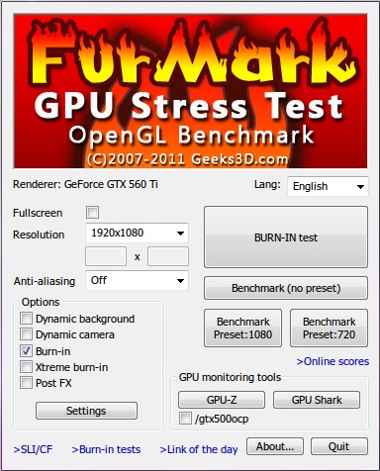The image size is (380, 471).
Task: Run Benchmark Preset:720
Action: point(329,328)
